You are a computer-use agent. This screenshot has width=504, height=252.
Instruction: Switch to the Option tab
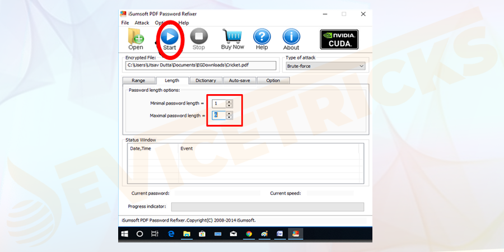pos(273,80)
